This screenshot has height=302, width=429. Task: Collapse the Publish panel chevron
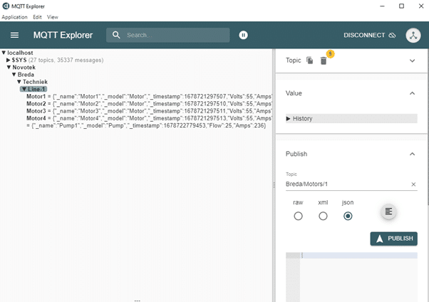coord(412,154)
